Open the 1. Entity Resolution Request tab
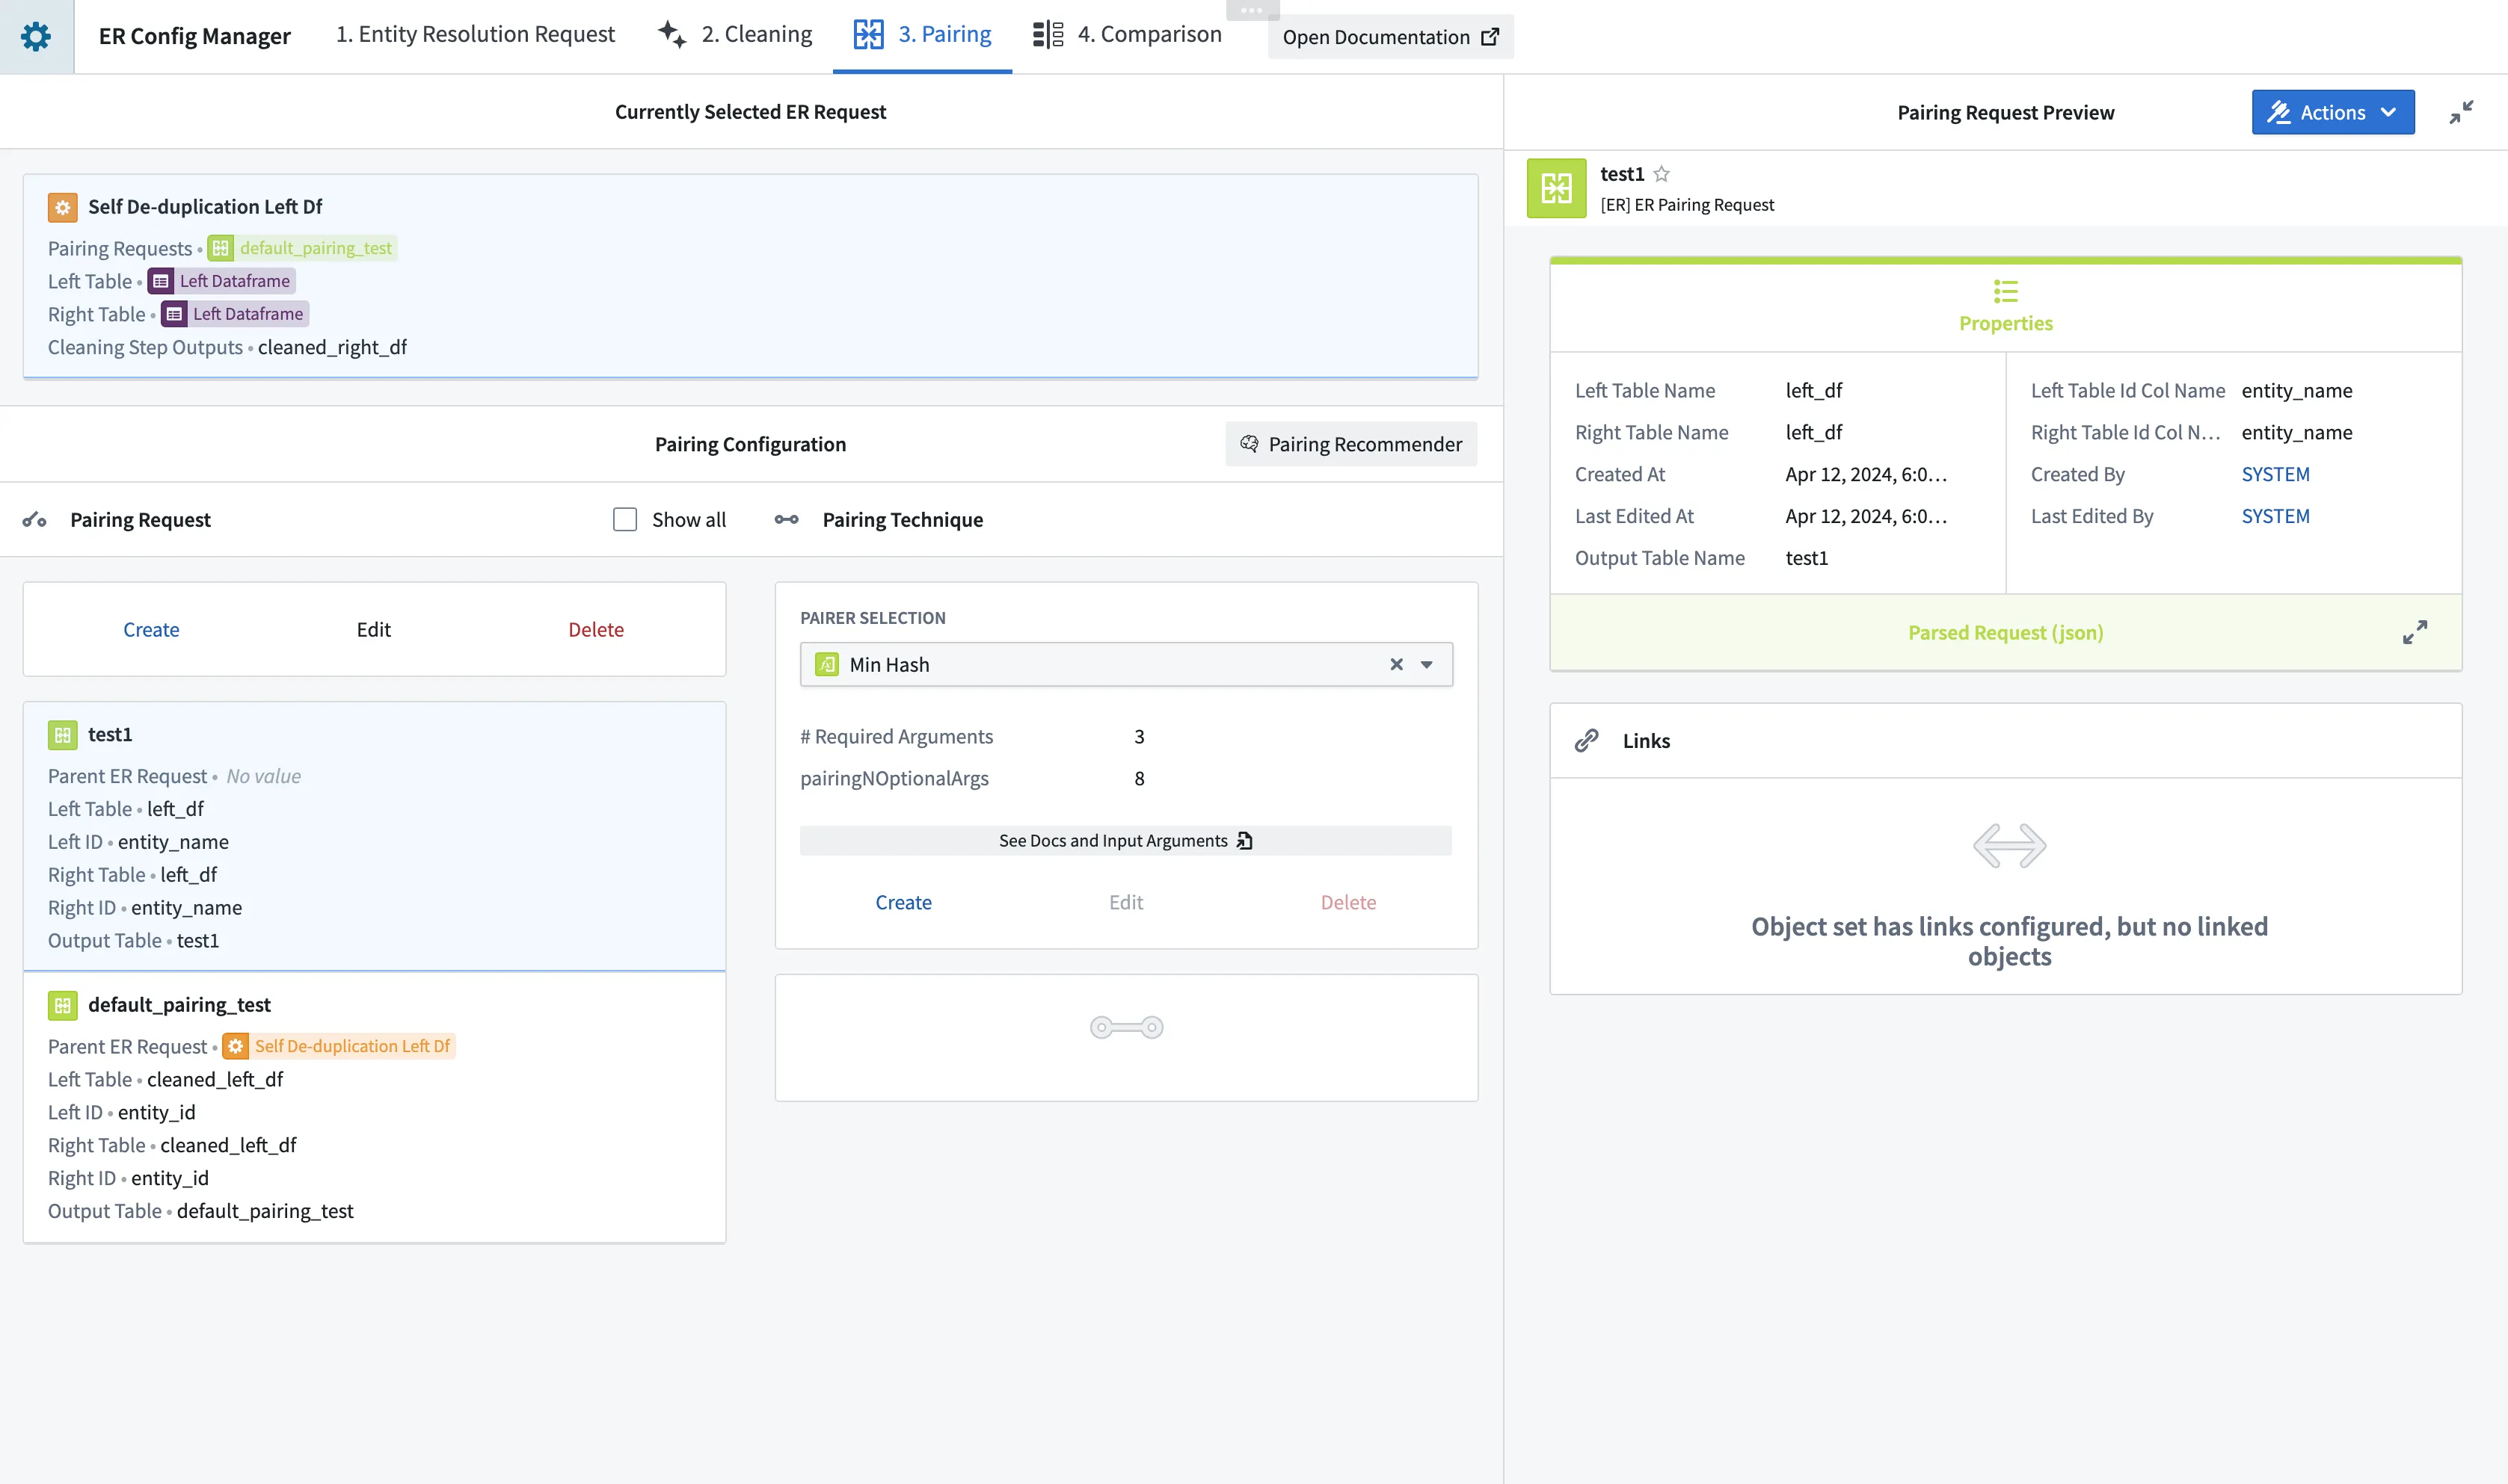 click(x=475, y=35)
